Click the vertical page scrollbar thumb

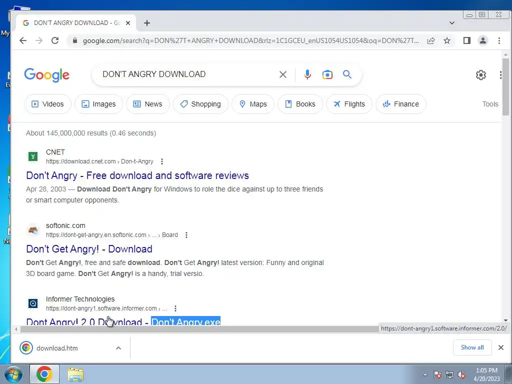[x=505, y=87]
